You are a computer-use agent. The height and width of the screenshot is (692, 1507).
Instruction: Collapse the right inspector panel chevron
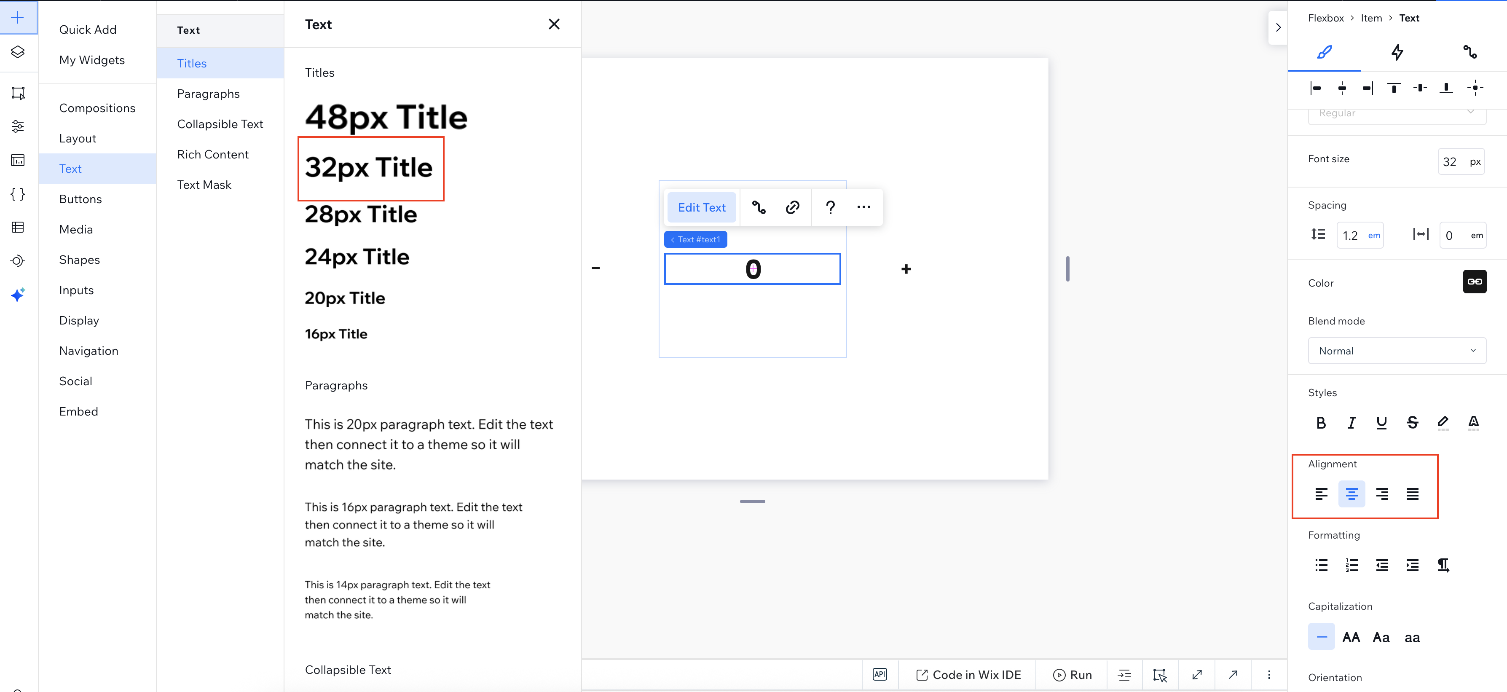pyautogui.click(x=1278, y=27)
